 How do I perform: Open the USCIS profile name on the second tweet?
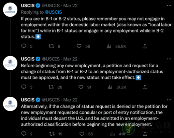coord(28,59)
